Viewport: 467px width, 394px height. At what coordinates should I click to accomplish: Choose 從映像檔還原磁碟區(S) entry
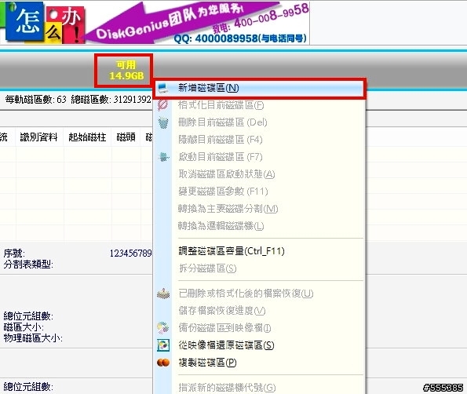tap(226, 345)
